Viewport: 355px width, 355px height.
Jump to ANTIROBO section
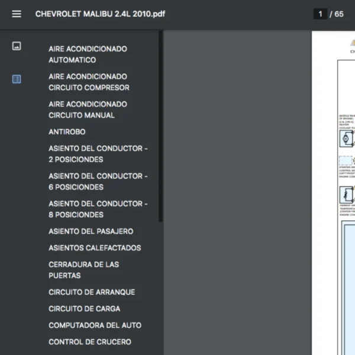[x=67, y=132]
